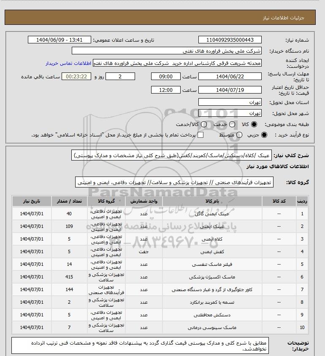Click the نام کالا column header
The width and height of the screenshot is (325, 356).
212,201
